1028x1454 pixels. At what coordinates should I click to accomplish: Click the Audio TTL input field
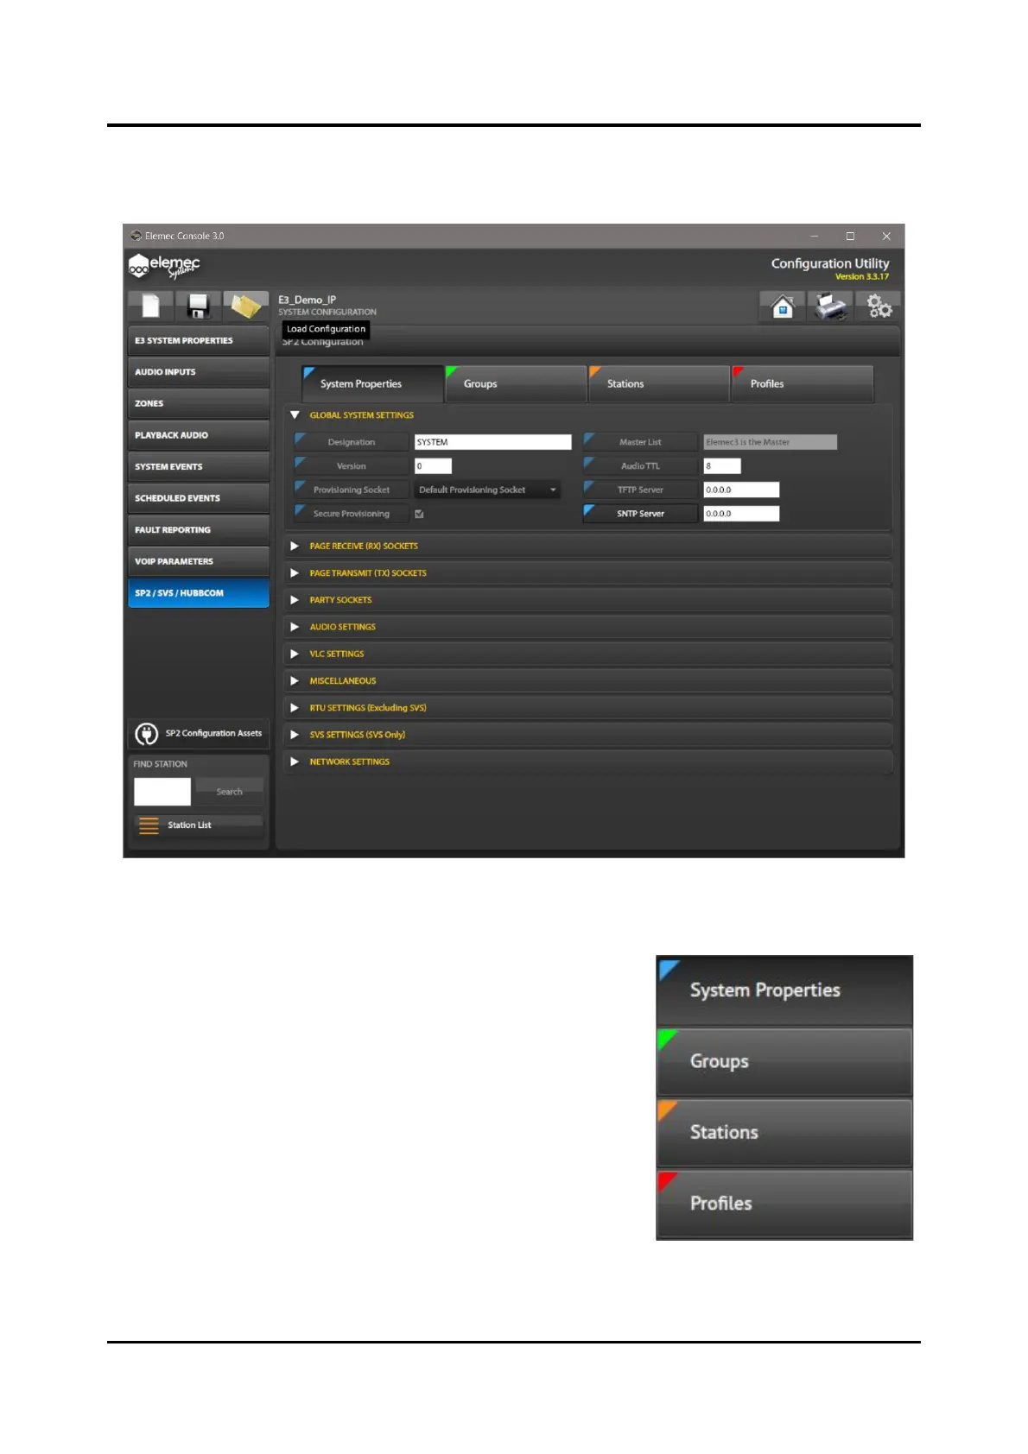(722, 466)
